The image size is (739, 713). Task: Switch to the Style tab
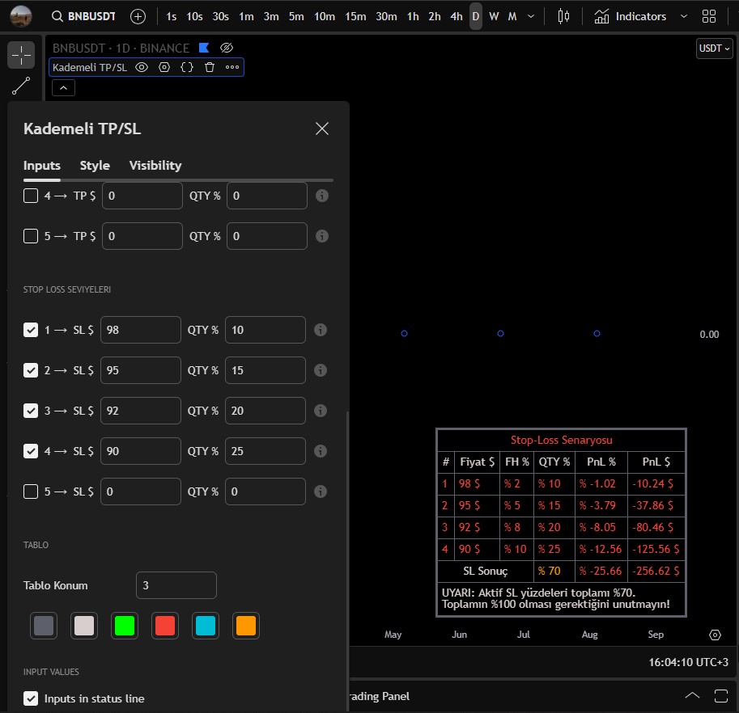(95, 166)
